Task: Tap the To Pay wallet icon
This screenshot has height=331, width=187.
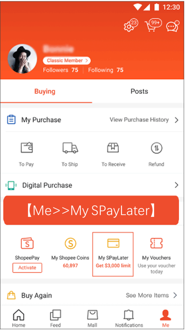Action: [27, 147]
